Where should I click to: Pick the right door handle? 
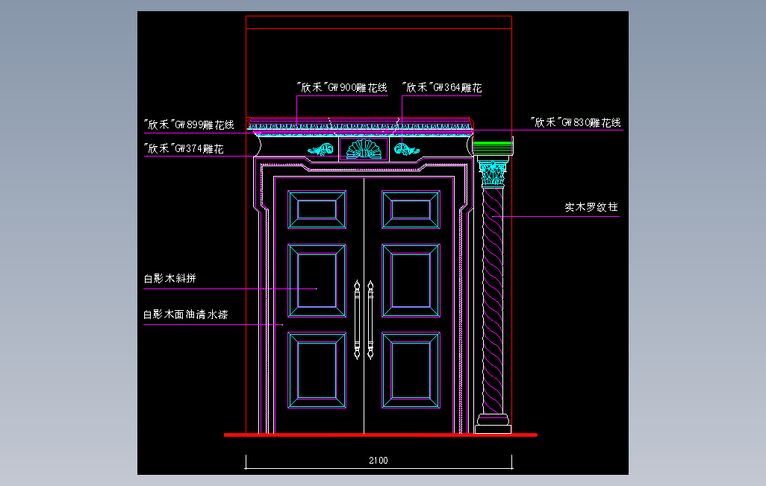pyautogui.click(x=371, y=320)
